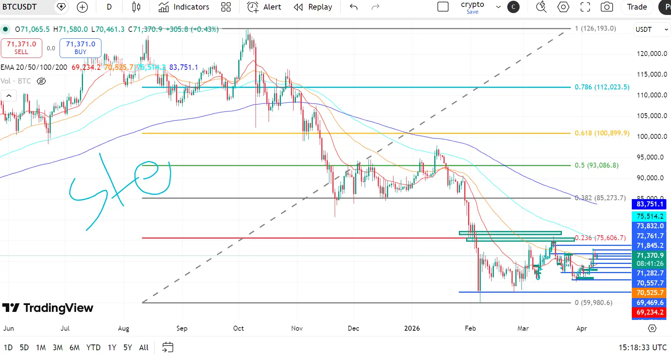Create a new Alert

(264, 7)
